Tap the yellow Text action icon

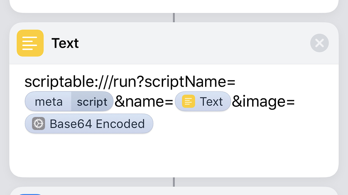(30, 43)
